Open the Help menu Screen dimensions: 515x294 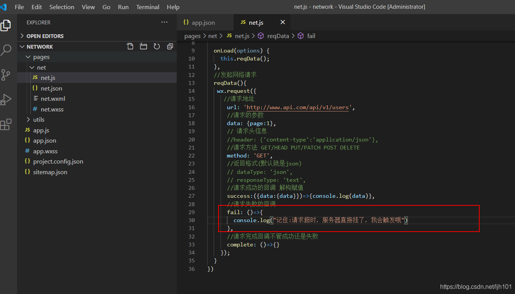(173, 7)
